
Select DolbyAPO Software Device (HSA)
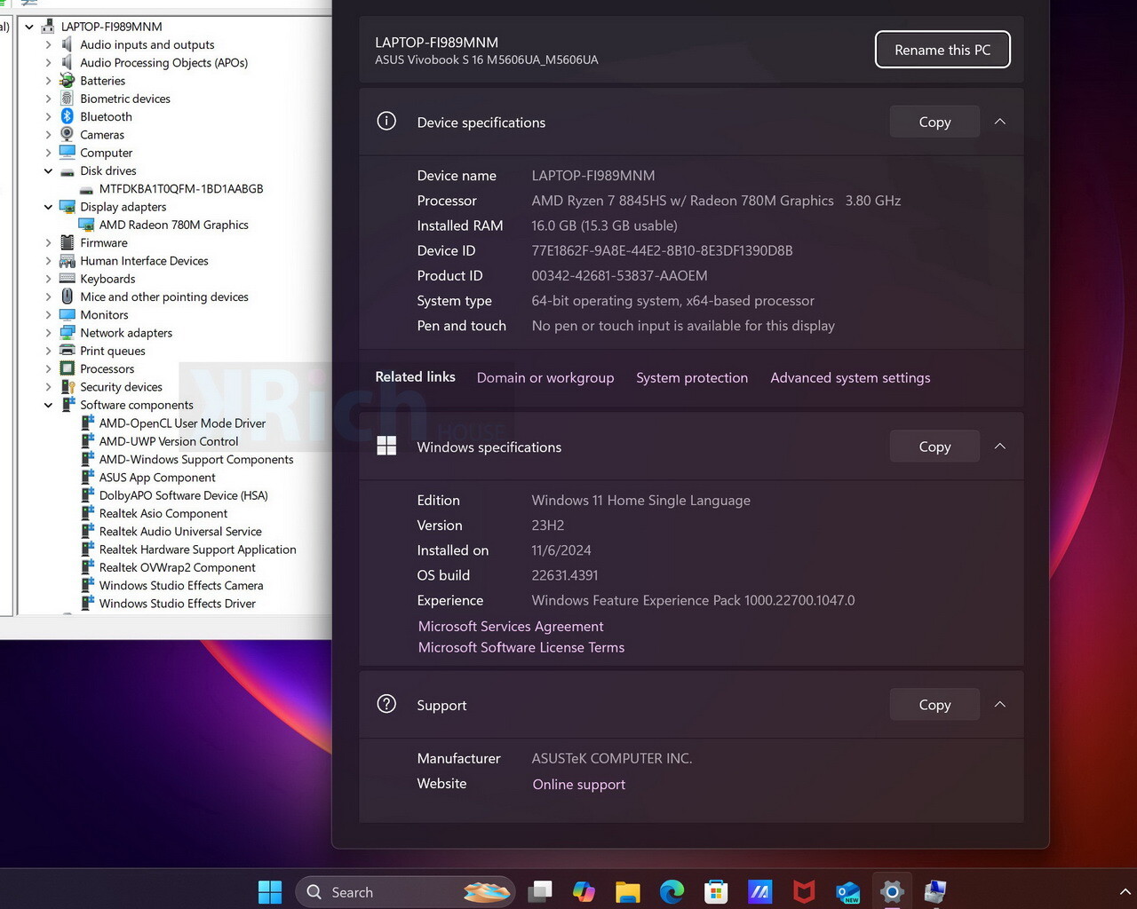(183, 495)
